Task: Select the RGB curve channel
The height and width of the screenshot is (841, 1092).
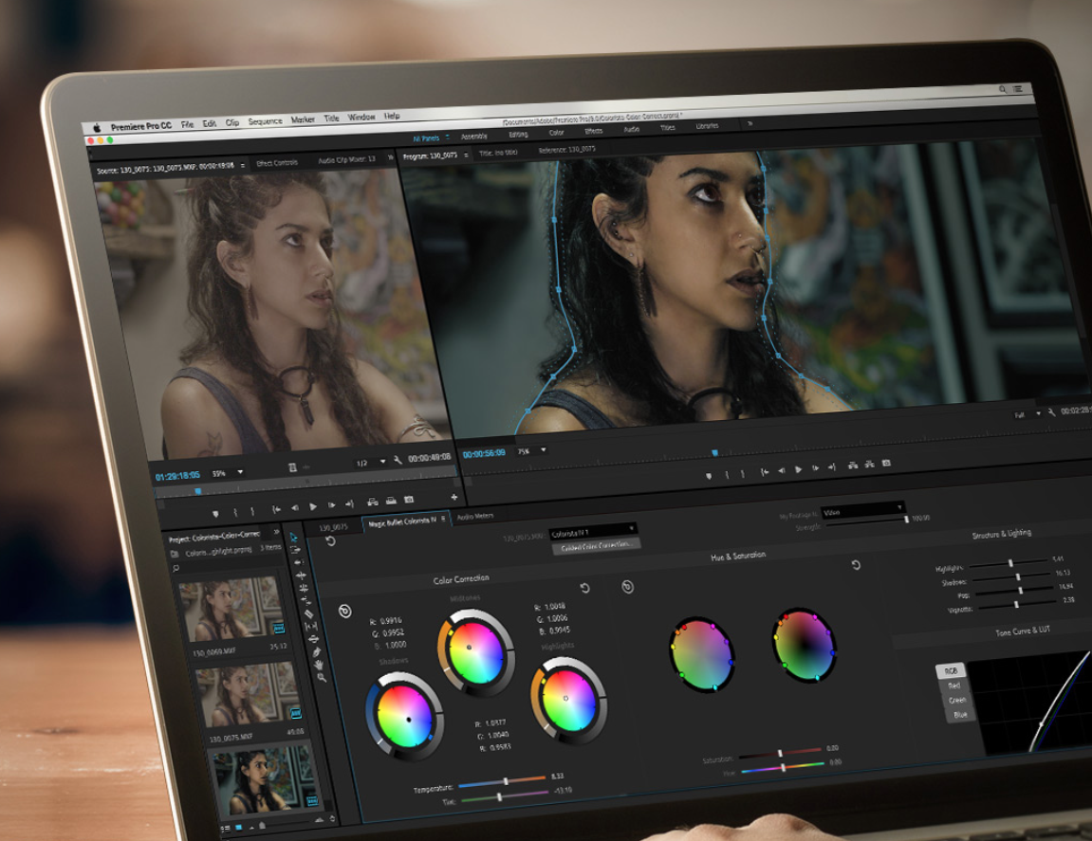Action: [x=950, y=671]
